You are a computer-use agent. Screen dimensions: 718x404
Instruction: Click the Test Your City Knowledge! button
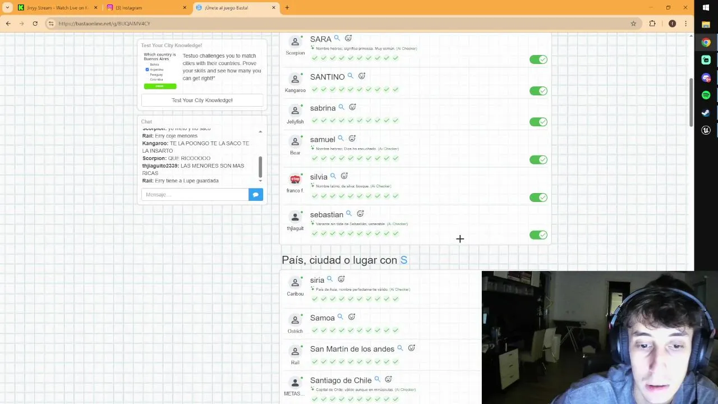(x=202, y=100)
